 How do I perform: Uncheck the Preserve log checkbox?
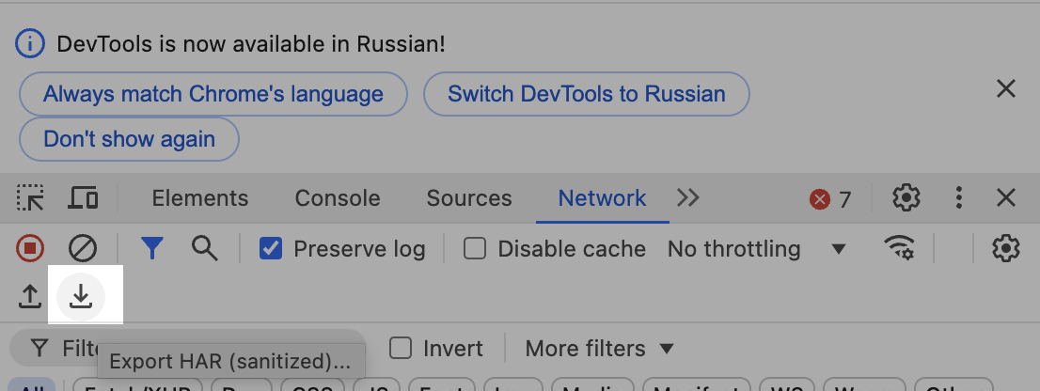(x=271, y=248)
